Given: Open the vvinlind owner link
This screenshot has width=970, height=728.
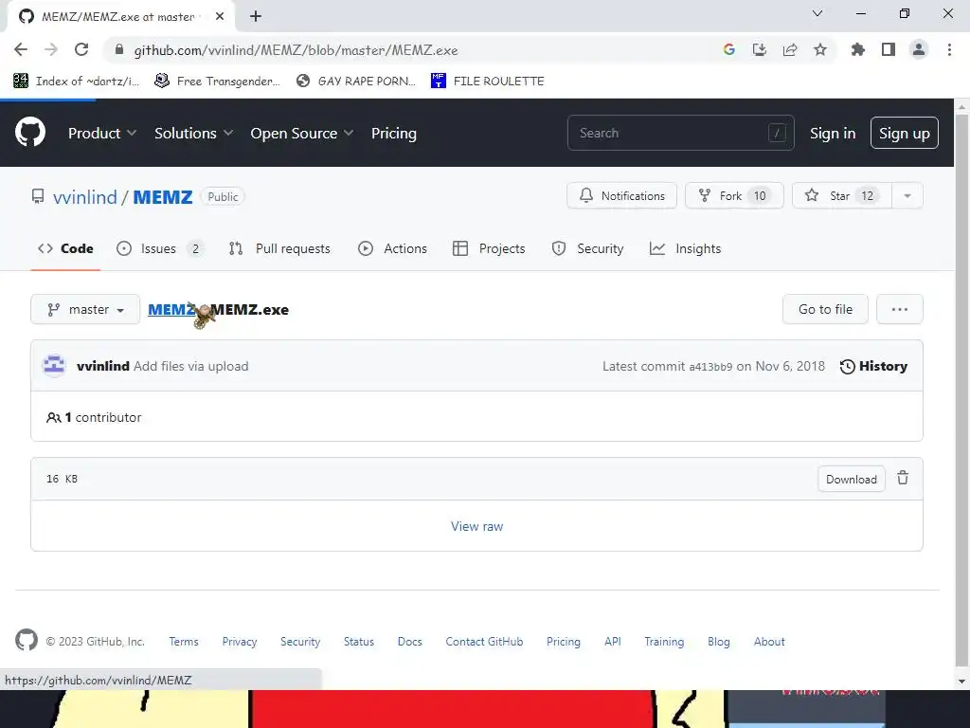Looking at the screenshot, I should [84, 197].
